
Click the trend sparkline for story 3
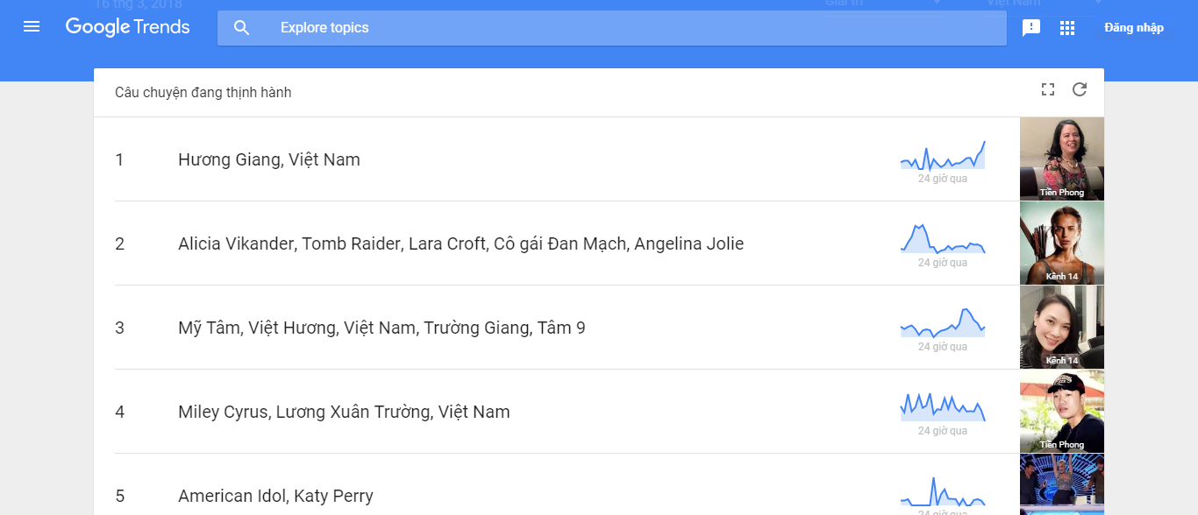(943, 324)
